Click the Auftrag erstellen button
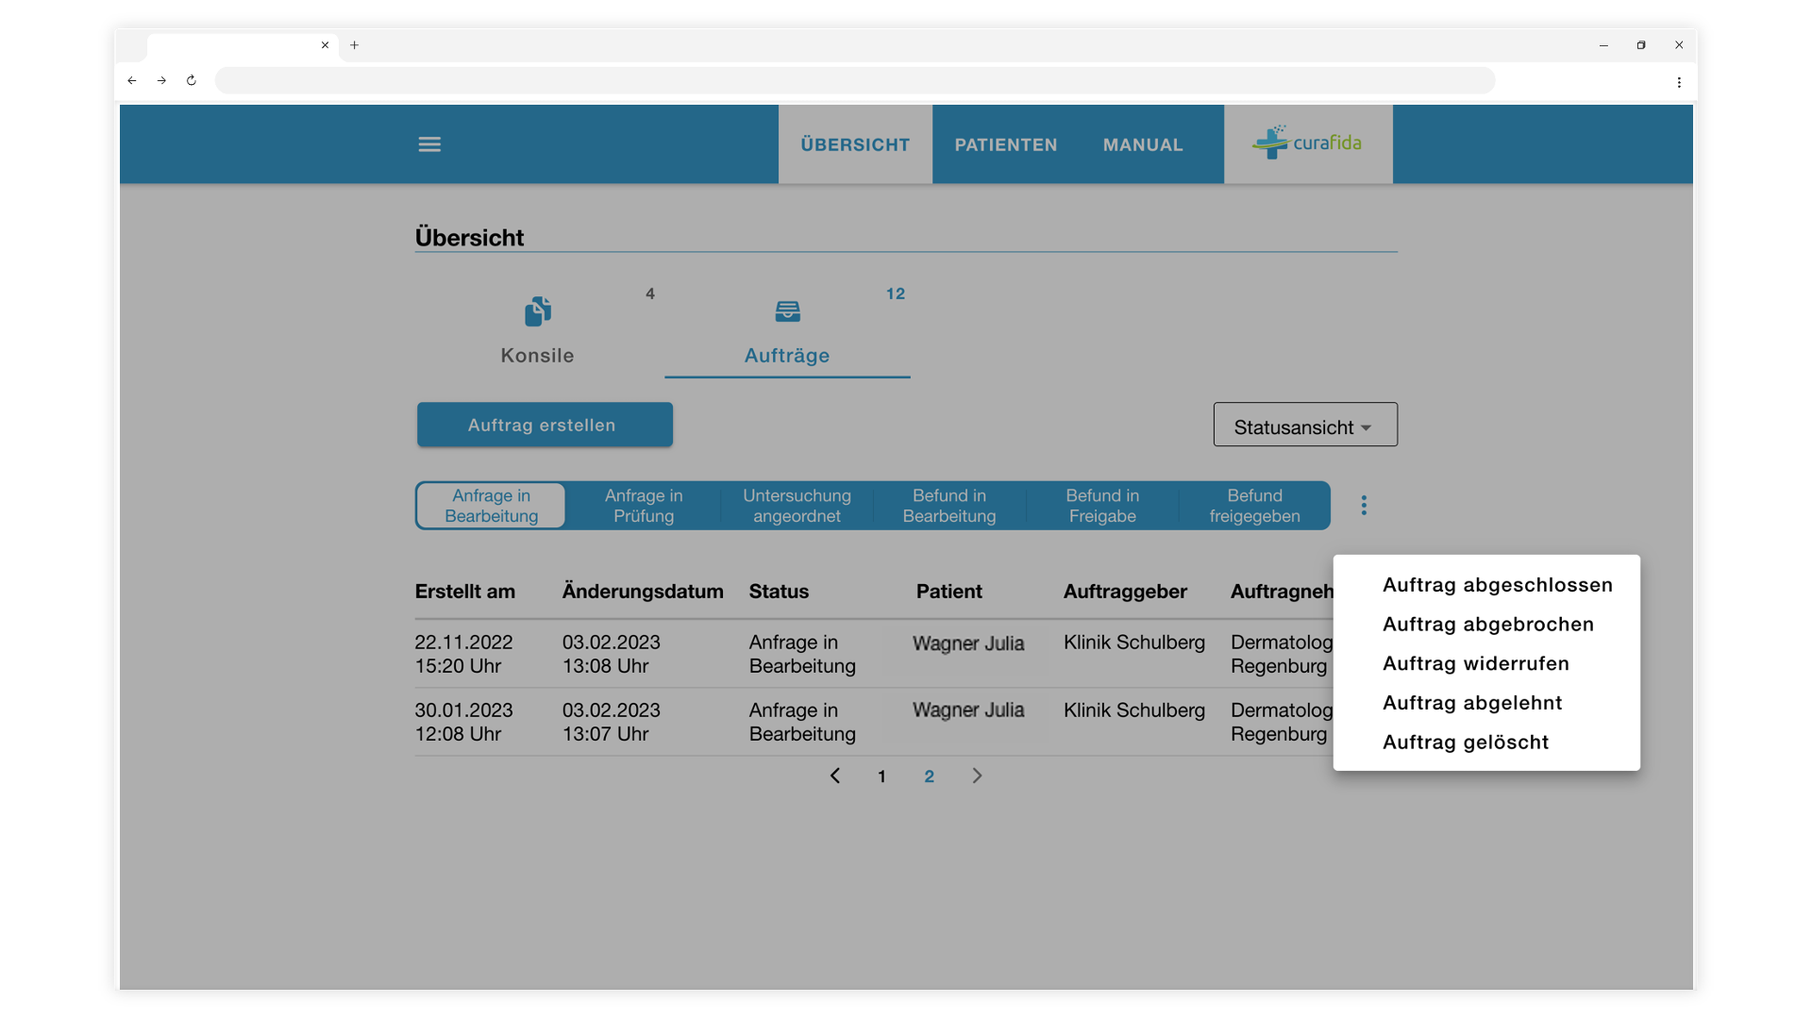This screenshot has width=1812, height=1019. tap(545, 425)
